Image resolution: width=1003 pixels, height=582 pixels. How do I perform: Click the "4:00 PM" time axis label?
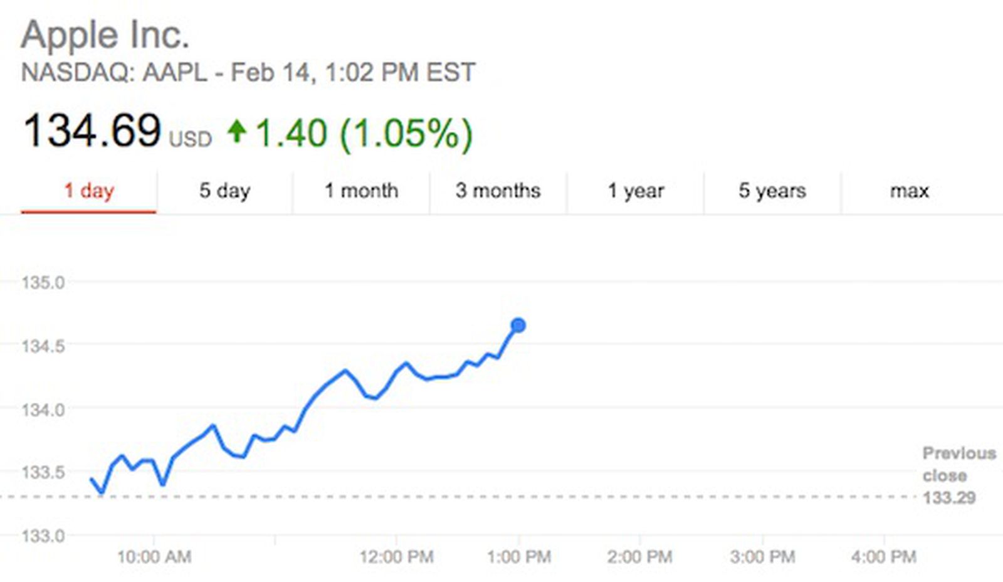(x=883, y=554)
